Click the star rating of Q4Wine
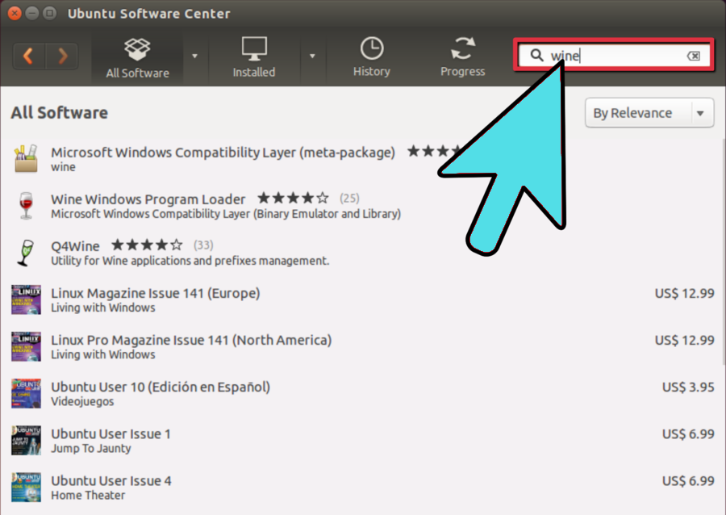This screenshot has height=515, width=726. coord(148,245)
